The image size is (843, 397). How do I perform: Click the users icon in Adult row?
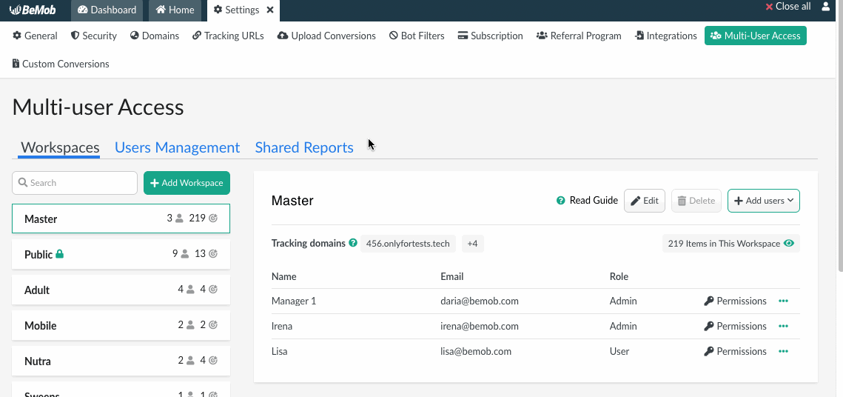pos(190,290)
